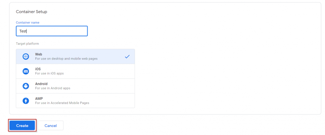The width and height of the screenshot is (325, 135).
Task: Click 'For use in Accelerated Mobile Pages' text
Action: coord(62,103)
